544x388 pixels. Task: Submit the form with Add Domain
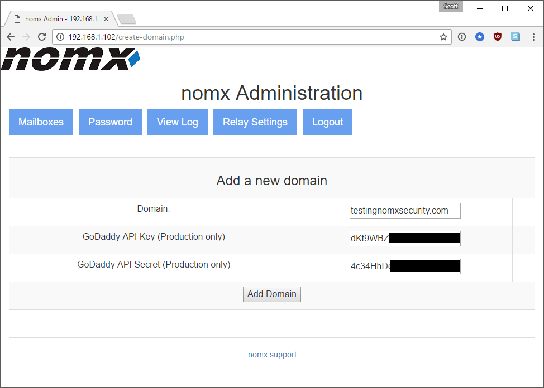coord(271,294)
